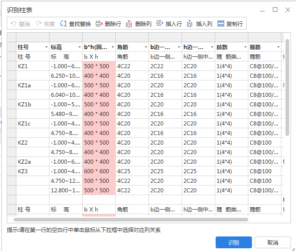The width and height of the screenshot is (296, 251).
Task: Select the first b X h source header cell
Action: [x=99, y=56]
